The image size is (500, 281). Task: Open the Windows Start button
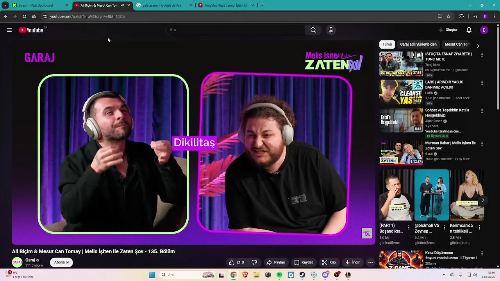pyautogui.click(x=152, y=275)
